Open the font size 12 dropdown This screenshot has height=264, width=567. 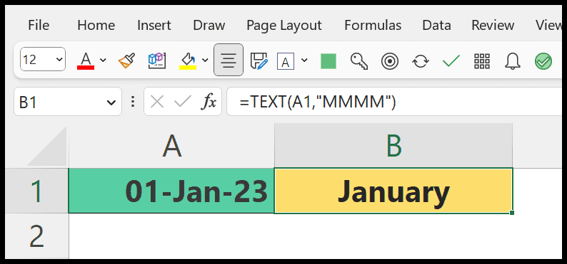click(x=43, y=59)
